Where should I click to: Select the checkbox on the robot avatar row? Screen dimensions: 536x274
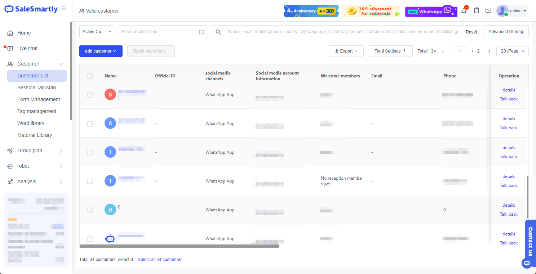[90, 239]
